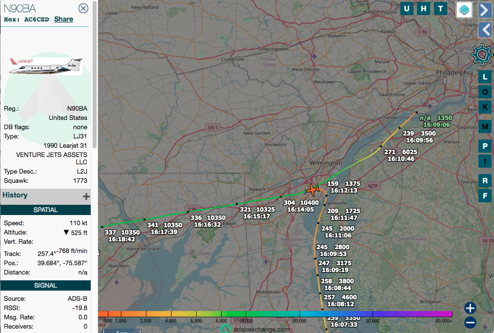The height and width of the screenshot is (333, 494).
Task: Click the track label 16:08:12
Action: (x=340, y=304)
